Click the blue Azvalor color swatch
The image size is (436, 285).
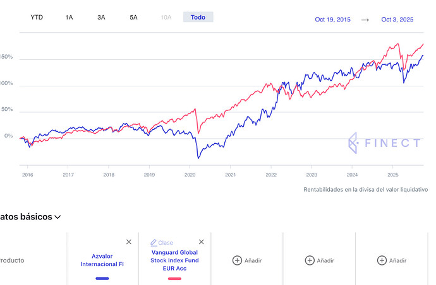coord(102,278)
